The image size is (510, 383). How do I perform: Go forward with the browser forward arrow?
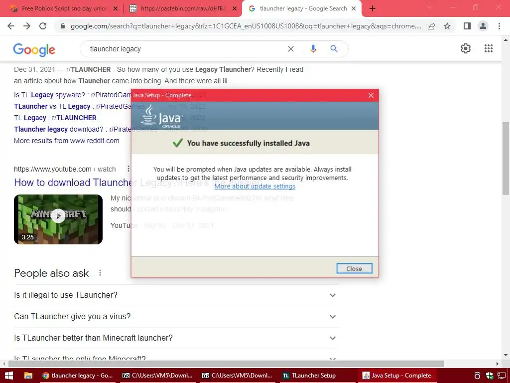point(27,26)
